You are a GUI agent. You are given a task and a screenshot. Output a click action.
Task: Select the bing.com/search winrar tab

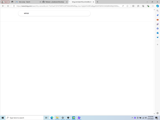pos(82,2)
